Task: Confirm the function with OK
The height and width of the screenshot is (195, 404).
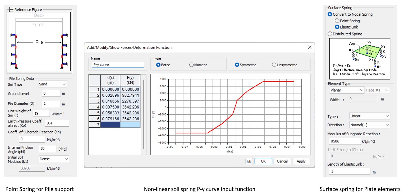Action: coord(263,161)
